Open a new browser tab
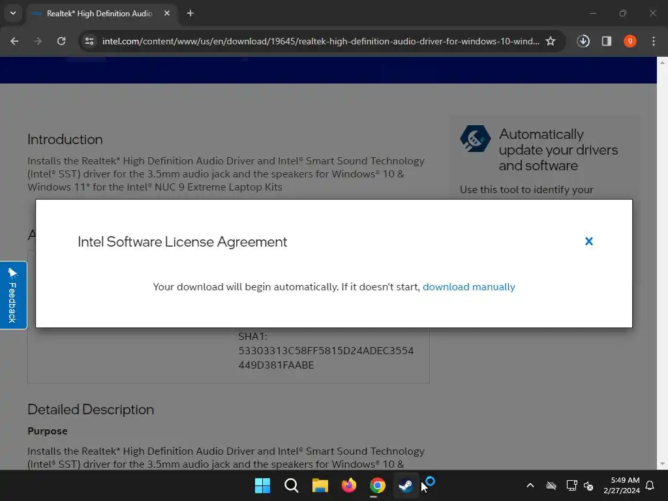 pyautogui.click(x=190, y=14)
